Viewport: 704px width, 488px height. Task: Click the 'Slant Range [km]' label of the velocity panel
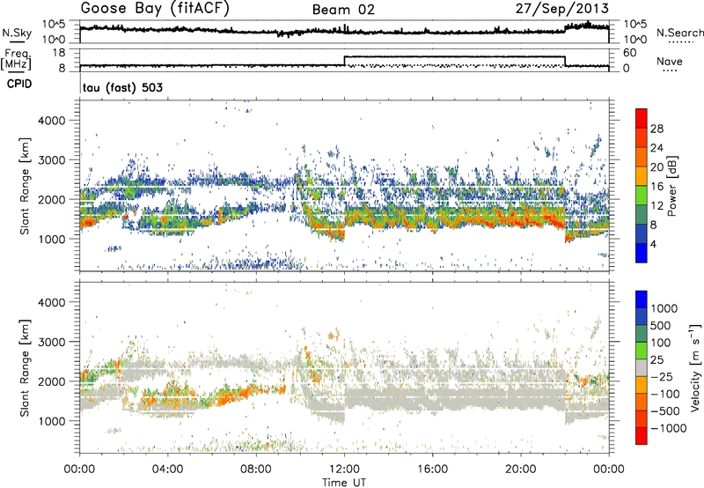[x=25, y=367]
